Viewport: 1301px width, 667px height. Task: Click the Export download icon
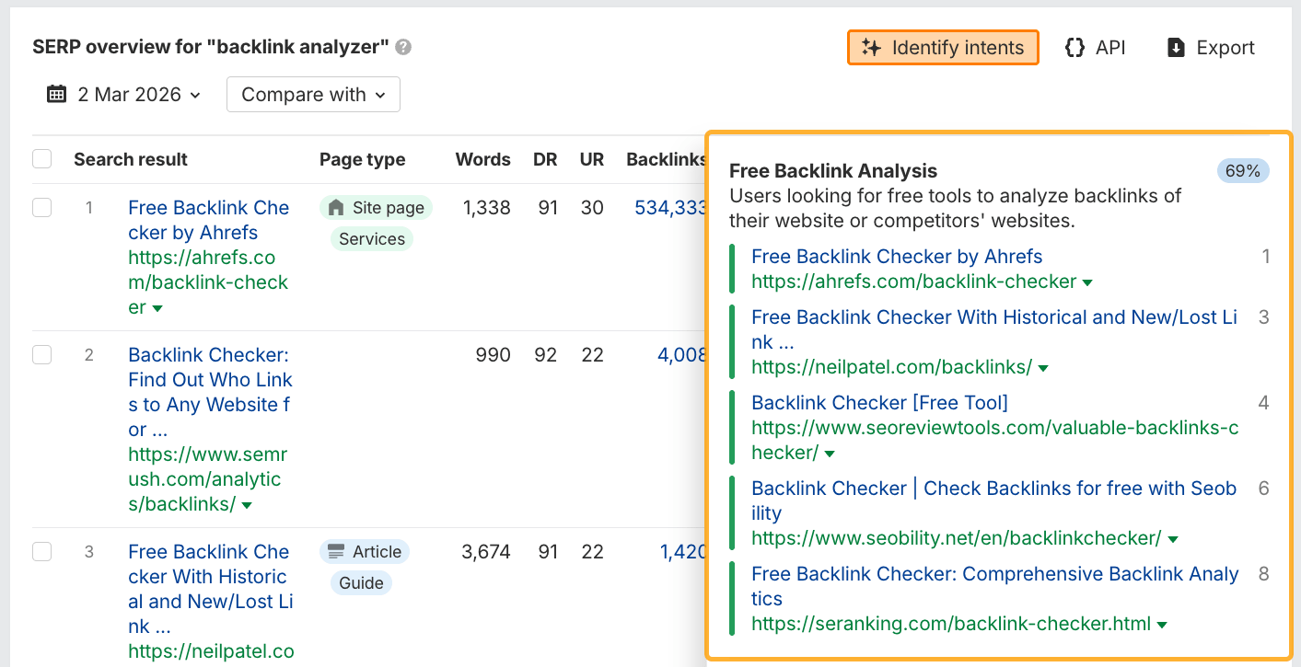click(x=1179, y=47)
